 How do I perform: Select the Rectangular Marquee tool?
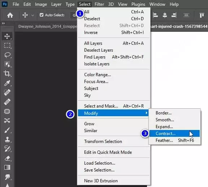7,45
